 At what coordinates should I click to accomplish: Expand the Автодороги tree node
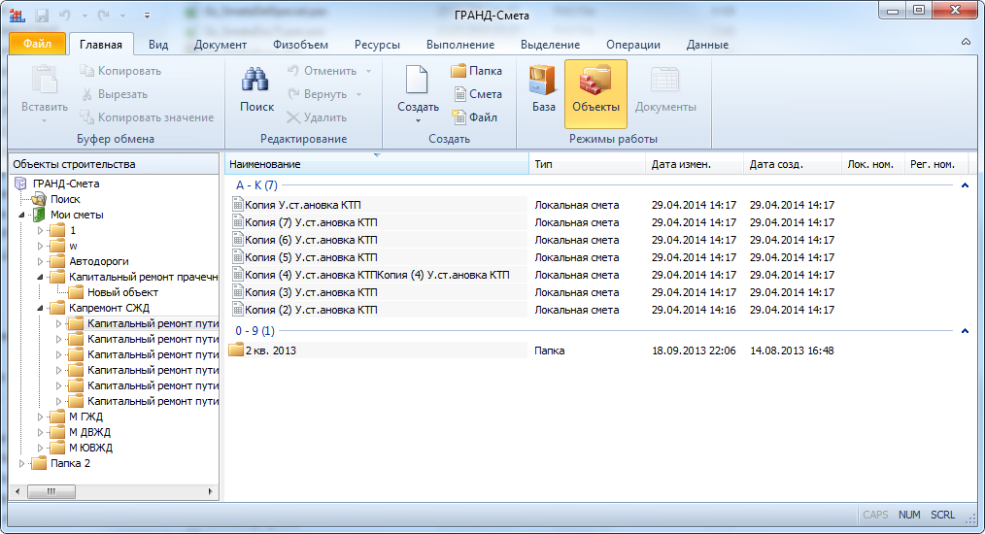(40, 261)
